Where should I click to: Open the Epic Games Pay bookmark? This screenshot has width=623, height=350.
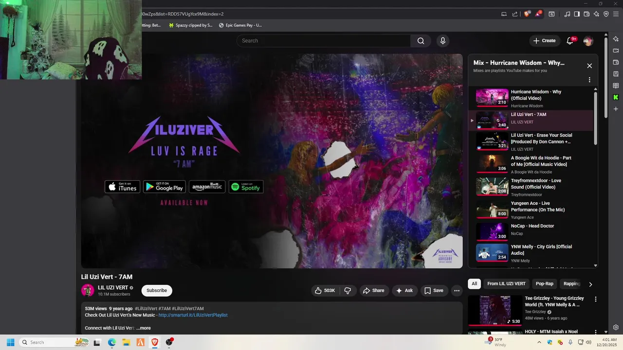click(x=240, y=25)
